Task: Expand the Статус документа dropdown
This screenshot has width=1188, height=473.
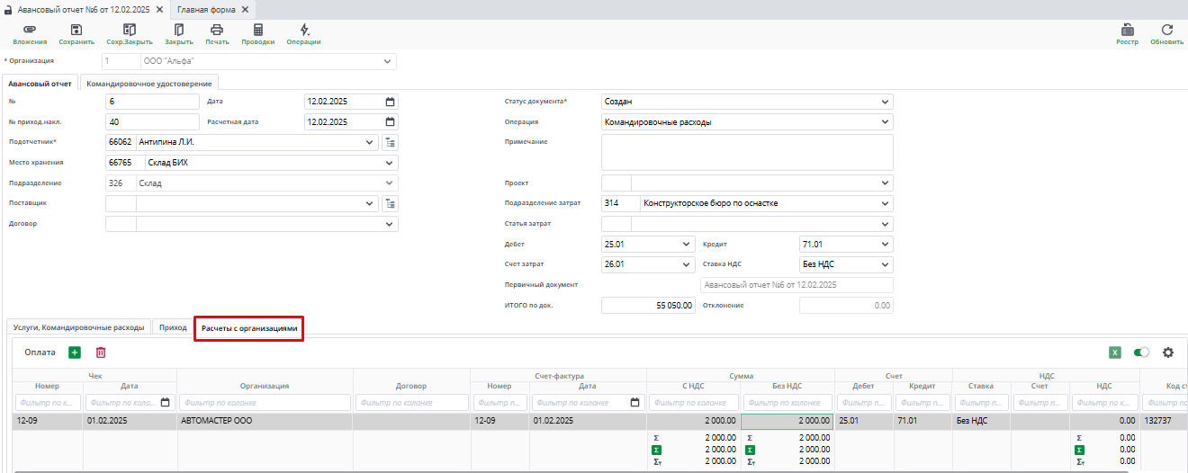Action: (x=886, y=102)
